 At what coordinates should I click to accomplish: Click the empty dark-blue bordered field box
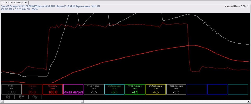coord(197,89)
